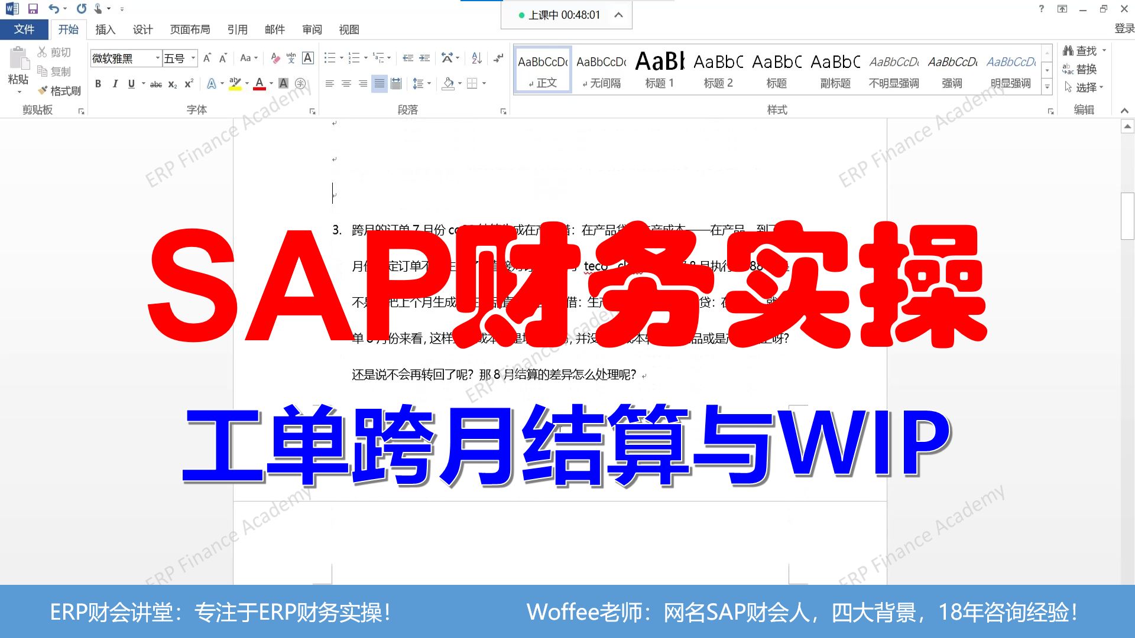1135x638 pixels.
Task: Toggle character shading
Action: click(283, 84)
